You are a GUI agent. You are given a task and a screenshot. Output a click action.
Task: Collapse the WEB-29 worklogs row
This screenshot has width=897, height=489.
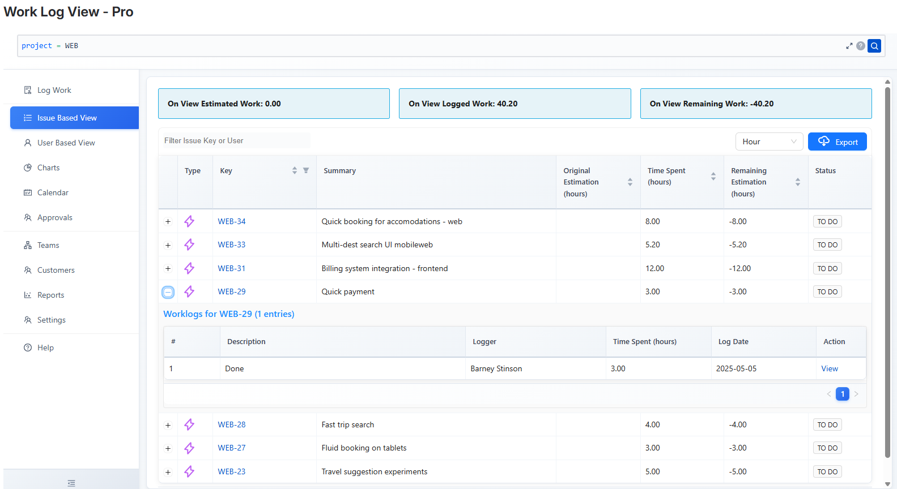click(168, 292)
